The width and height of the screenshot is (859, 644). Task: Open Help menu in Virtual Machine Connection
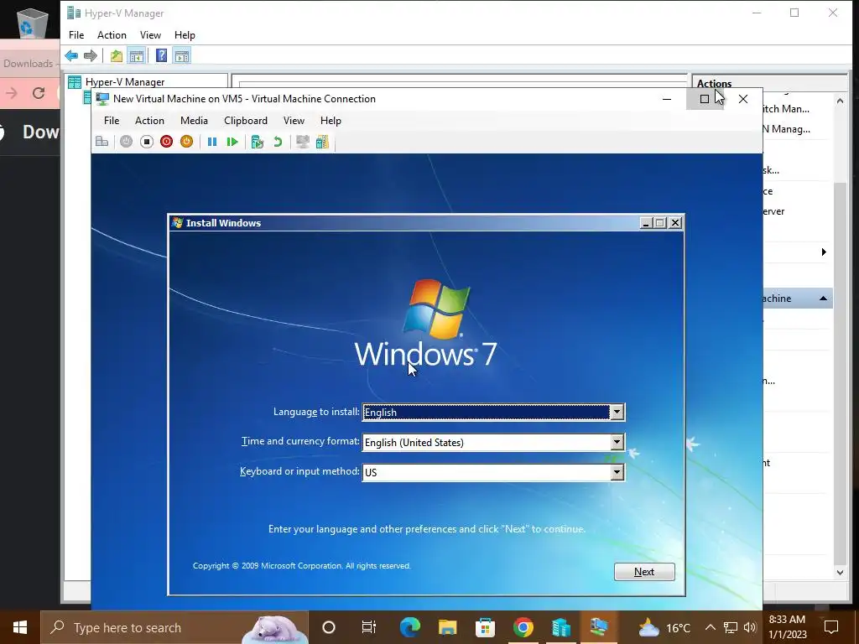pos(331,121)
